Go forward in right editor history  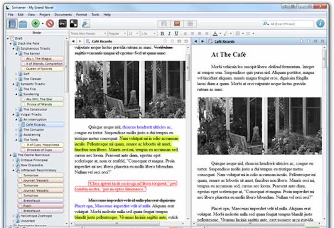pyautogui.click(x=202, y=41)
